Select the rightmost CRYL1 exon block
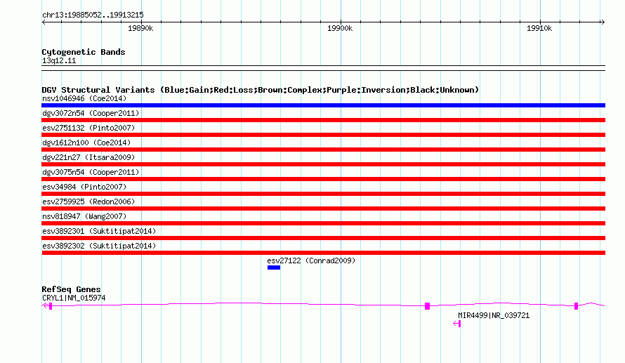Image resolution: width=625 pixels, height=363 pixels. point(576,306)
